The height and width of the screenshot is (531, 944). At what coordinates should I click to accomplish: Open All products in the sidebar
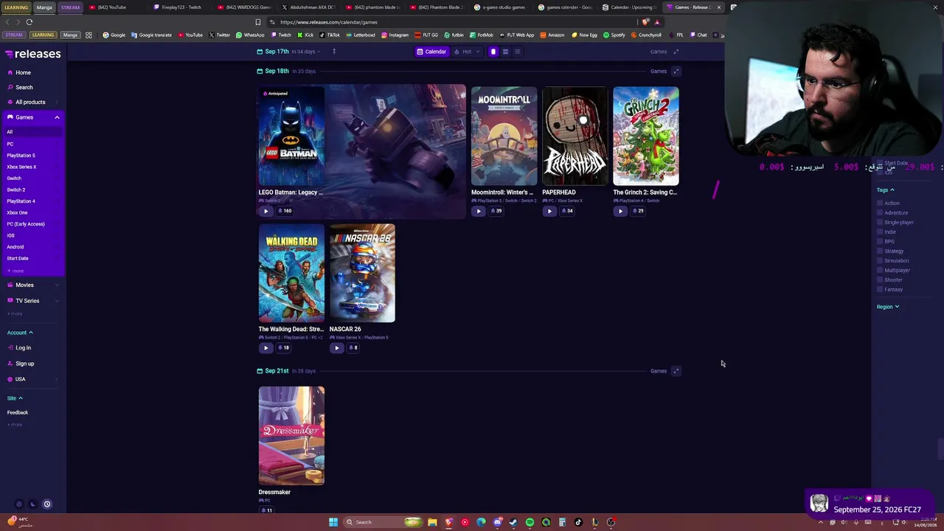29,102
